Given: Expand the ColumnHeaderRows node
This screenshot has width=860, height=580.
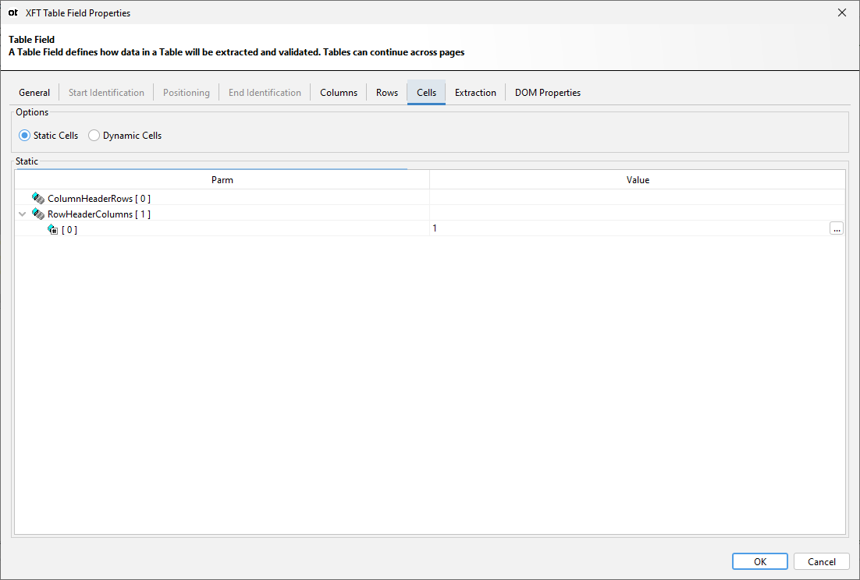Looking at the screenshot, I should click(22, 198).
